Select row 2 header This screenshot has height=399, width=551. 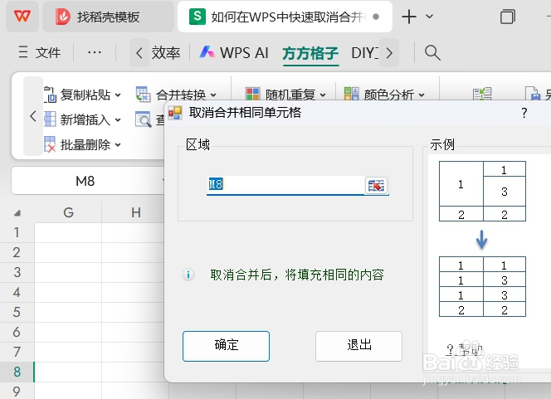tap(17, 252)
